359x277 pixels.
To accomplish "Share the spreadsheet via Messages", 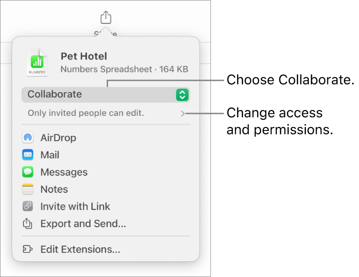I will [x=64, y=172].
